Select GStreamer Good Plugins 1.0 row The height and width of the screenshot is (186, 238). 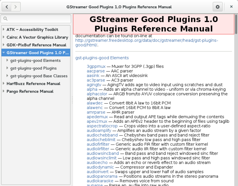tap(36, 53)
